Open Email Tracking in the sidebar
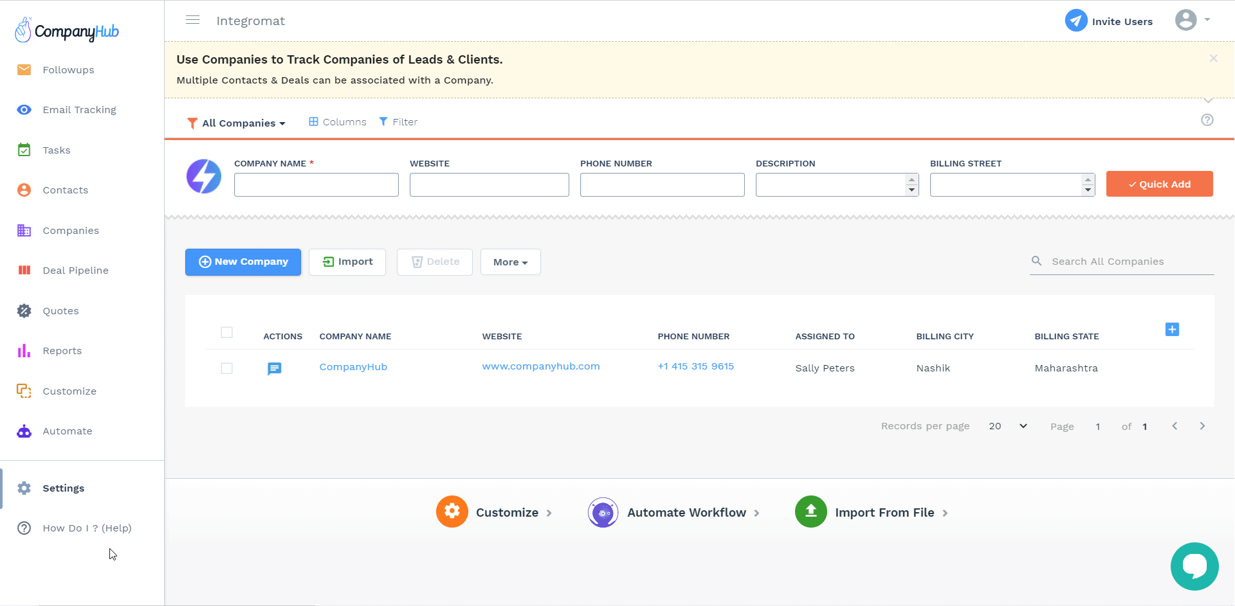The image size is (1235, 606). coord(79,110)
